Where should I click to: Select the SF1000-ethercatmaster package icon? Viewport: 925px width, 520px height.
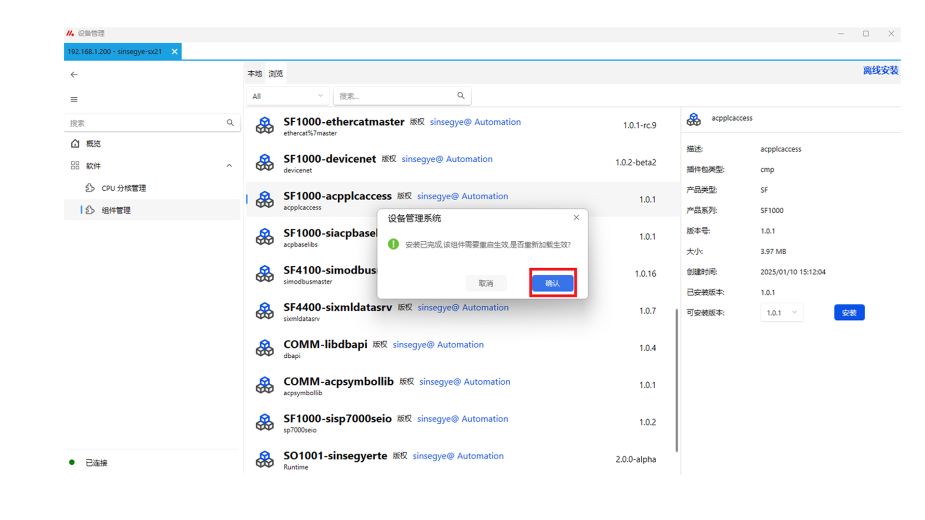point(264,125)
